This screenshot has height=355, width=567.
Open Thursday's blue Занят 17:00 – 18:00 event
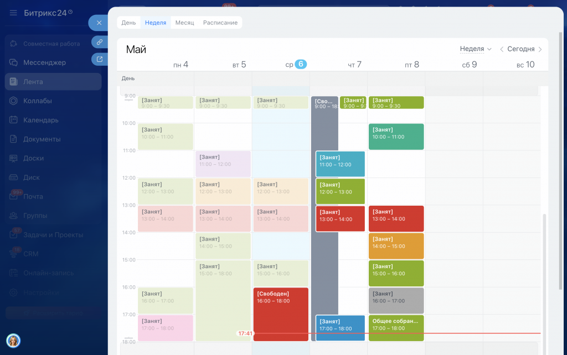pos(341,328)
